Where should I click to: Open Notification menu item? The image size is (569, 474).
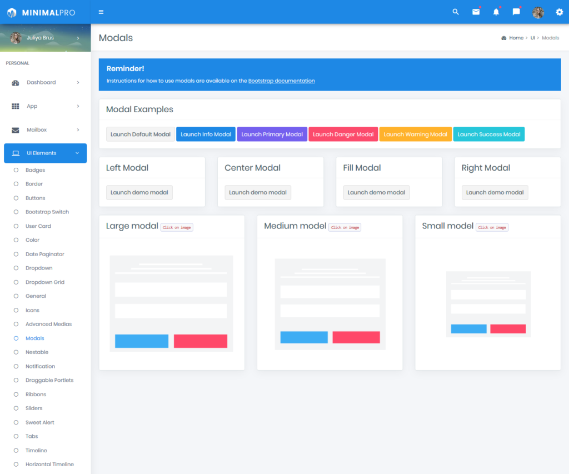[x=40, y=366]
